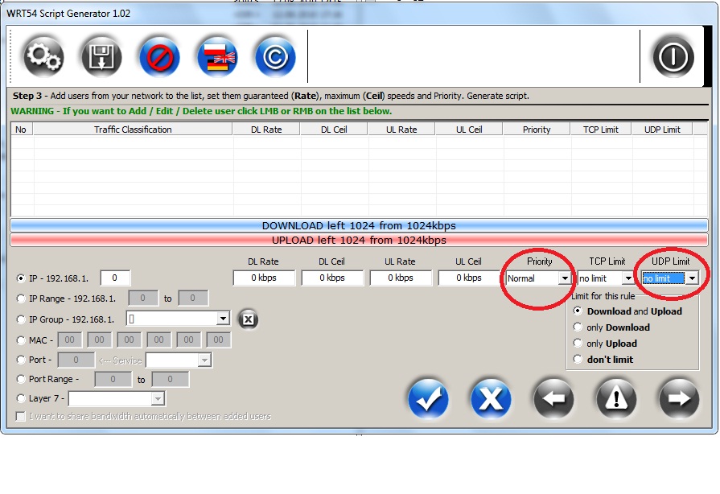Image resolution: width=720 pixels, height=494 pixels.
Task: Proceed with right arrow button
Action: 679,398
